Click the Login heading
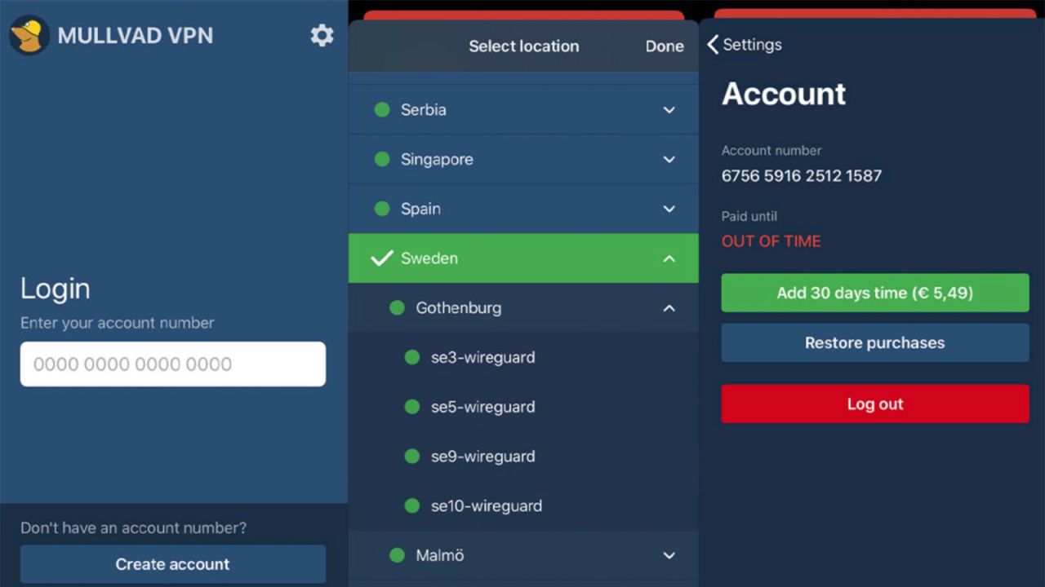 tap(56, 289)
